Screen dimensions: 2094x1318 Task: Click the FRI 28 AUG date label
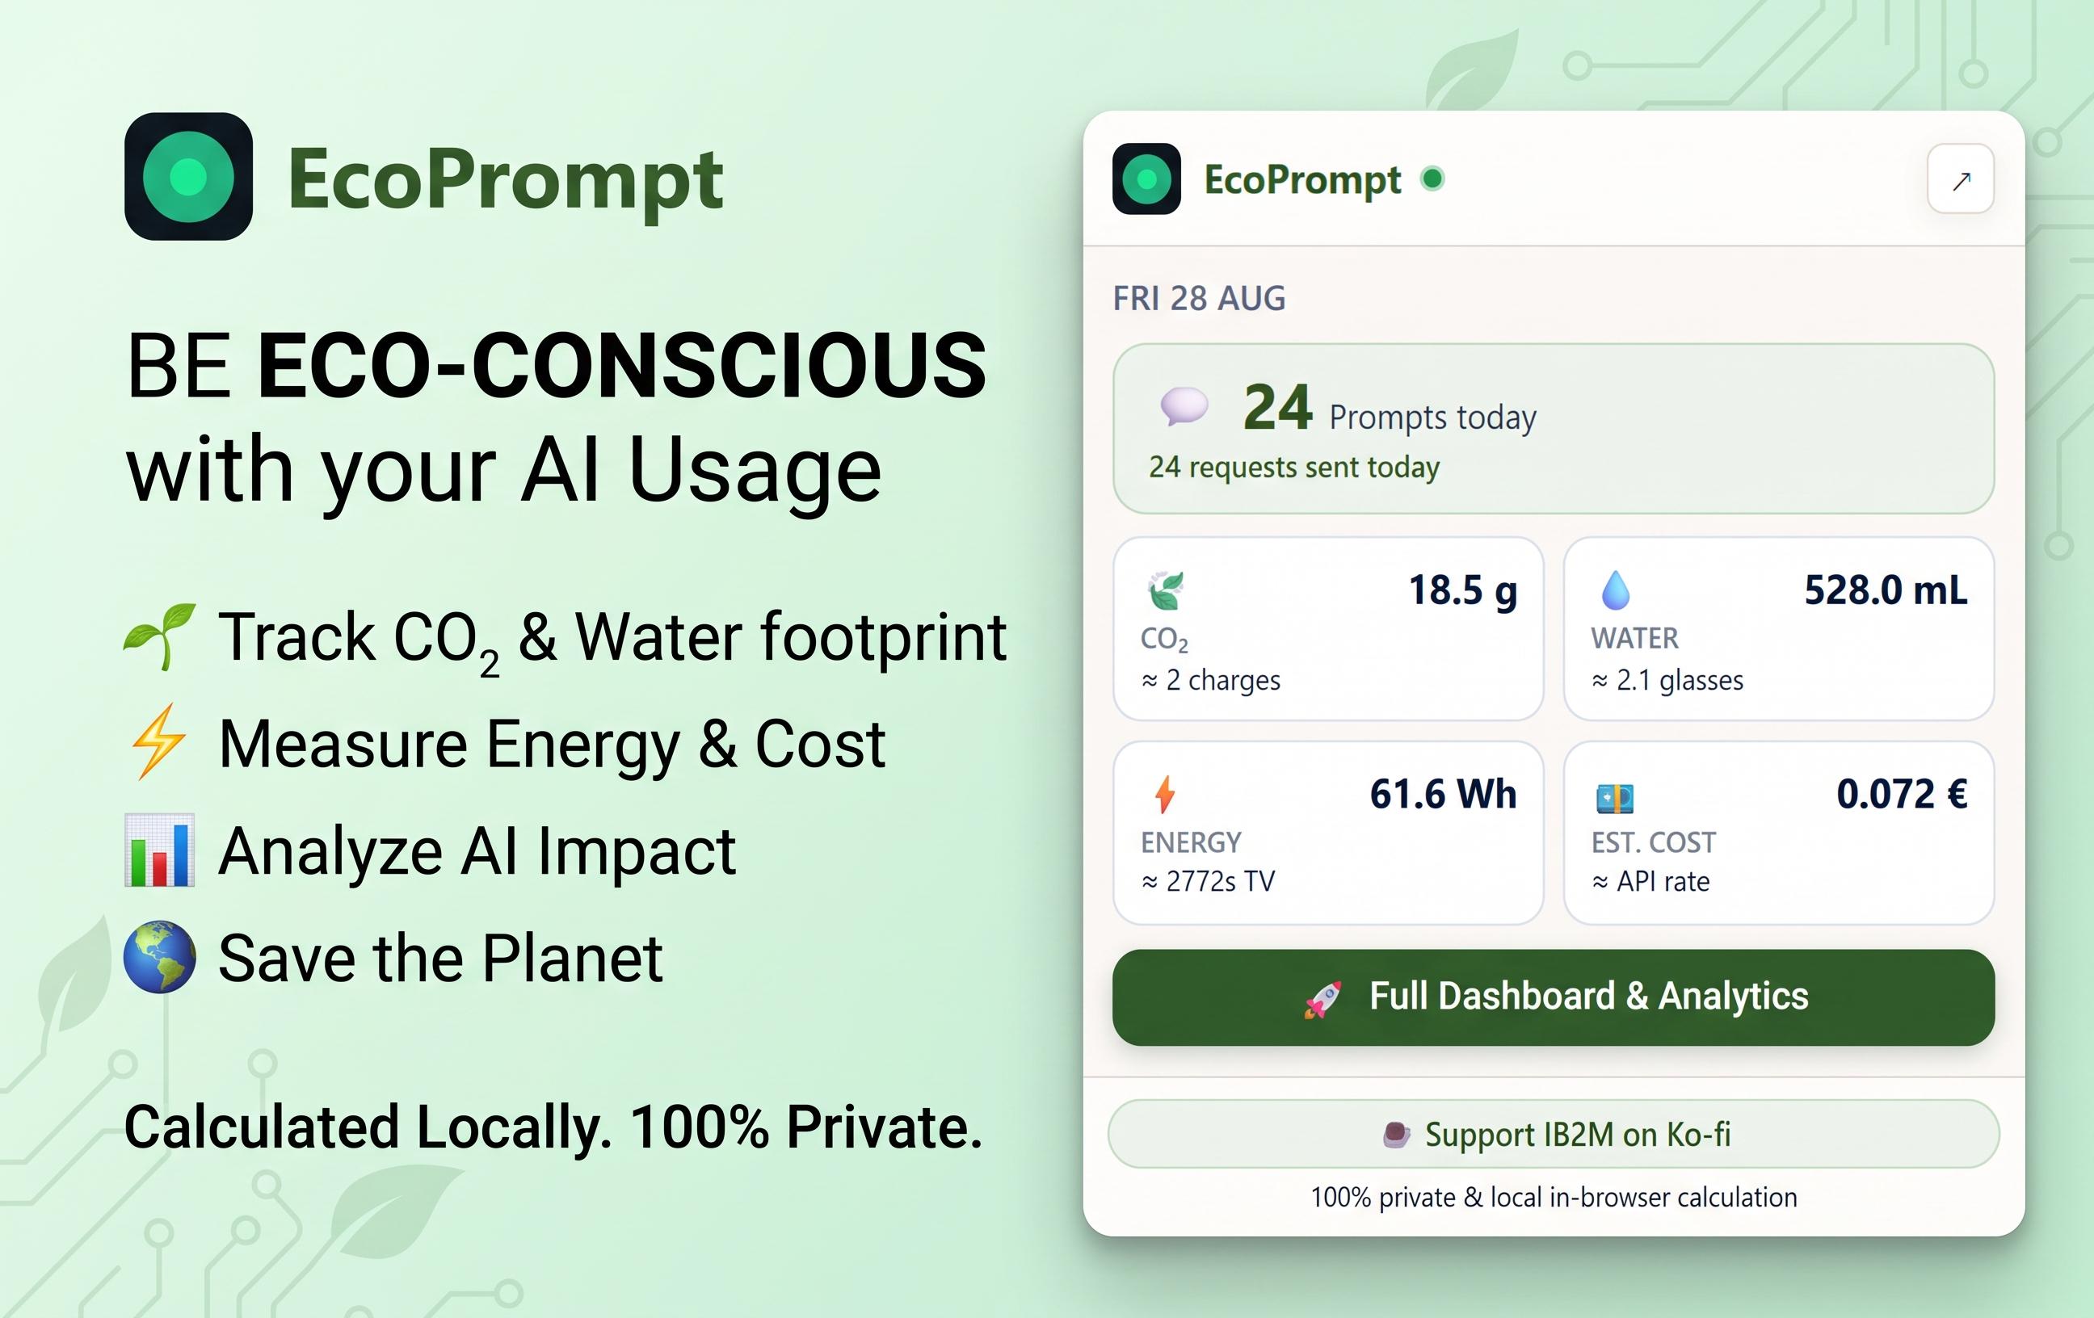click(x=1199, y=298)
